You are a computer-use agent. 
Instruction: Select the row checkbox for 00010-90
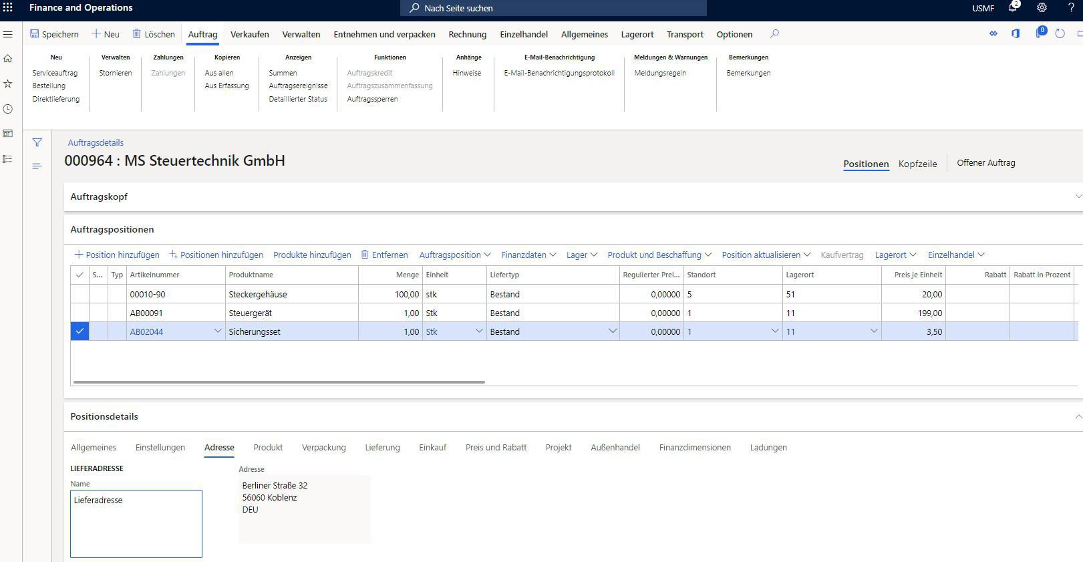pyautogui.click(x=80, y=294)
